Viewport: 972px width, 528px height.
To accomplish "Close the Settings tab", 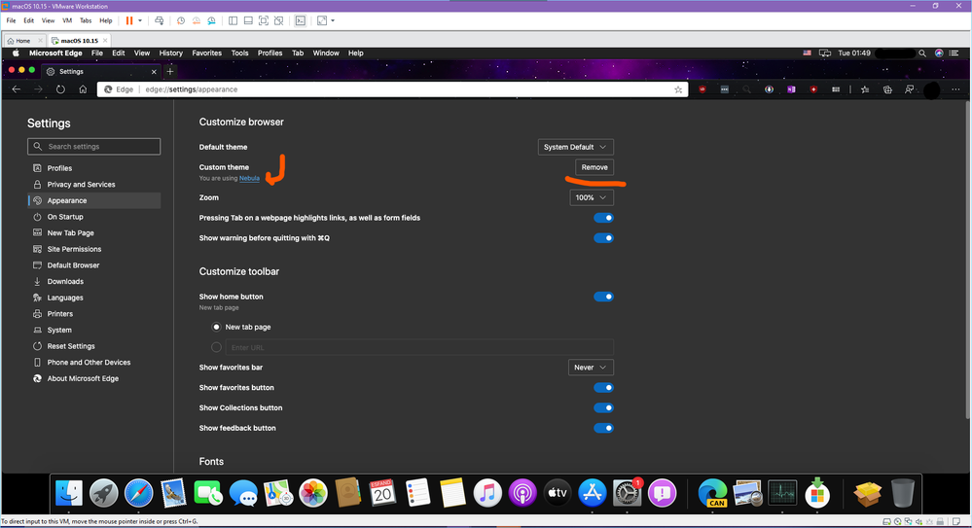I will coord(154,72).
